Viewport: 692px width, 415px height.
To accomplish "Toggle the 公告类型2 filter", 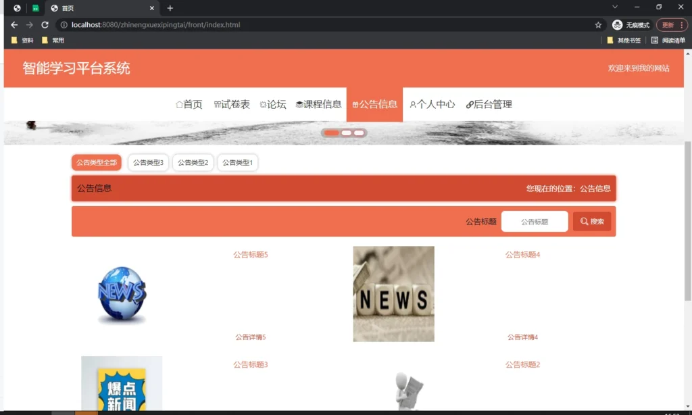I will tap(193, 162).
